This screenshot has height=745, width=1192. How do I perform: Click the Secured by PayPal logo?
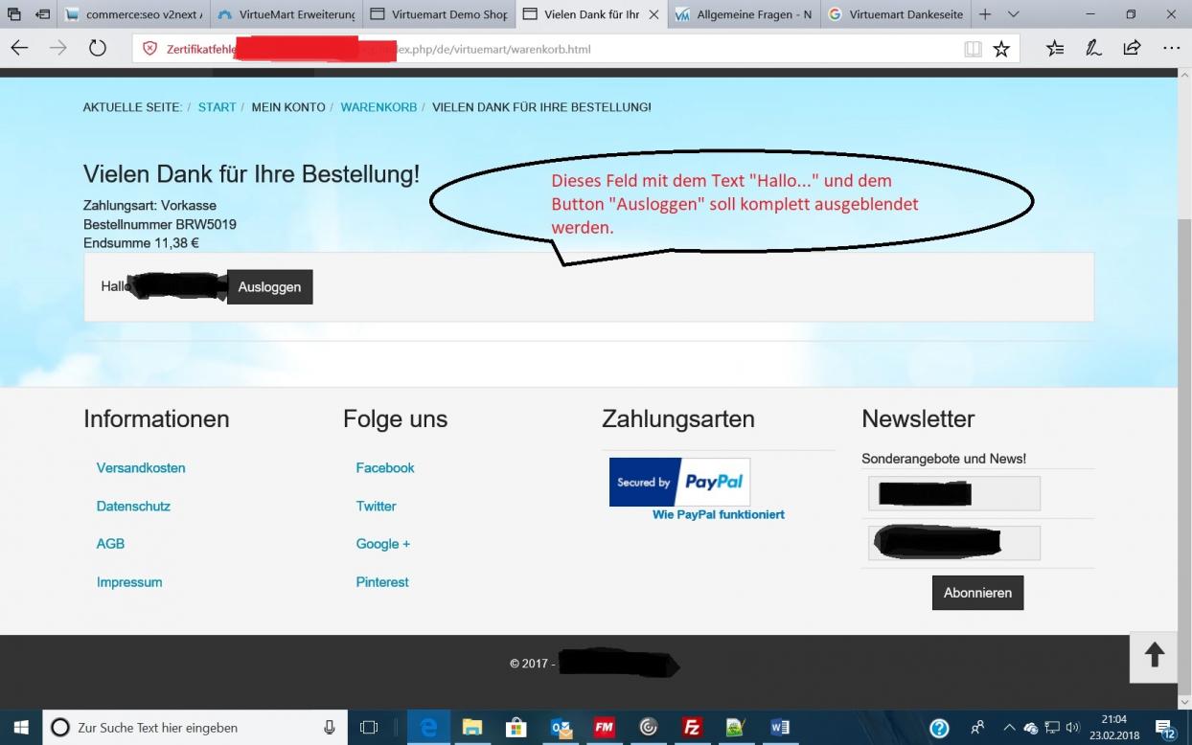point(679,483)
